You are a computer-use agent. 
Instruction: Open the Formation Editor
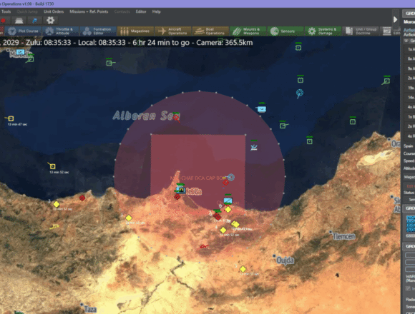click(x=98, y=31)
